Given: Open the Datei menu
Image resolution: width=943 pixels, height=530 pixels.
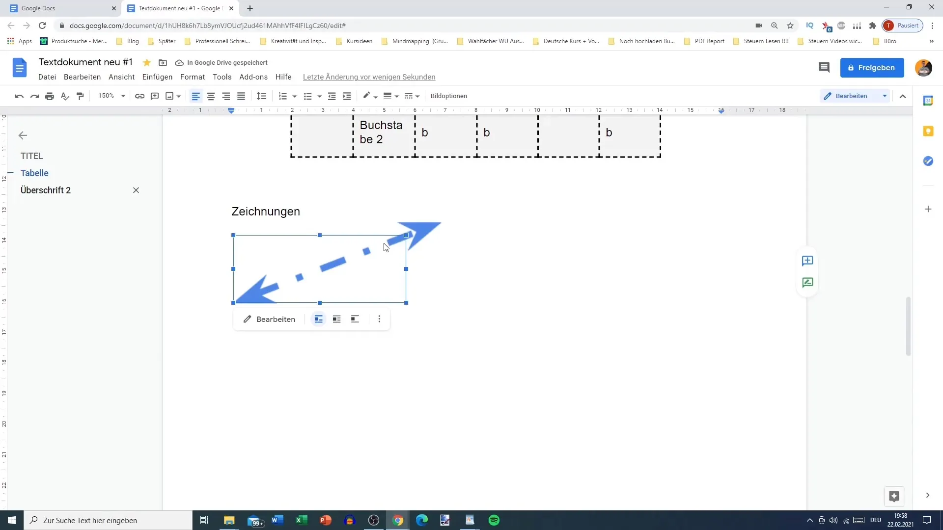Looking at the screenshot, I should coord(47,77).
